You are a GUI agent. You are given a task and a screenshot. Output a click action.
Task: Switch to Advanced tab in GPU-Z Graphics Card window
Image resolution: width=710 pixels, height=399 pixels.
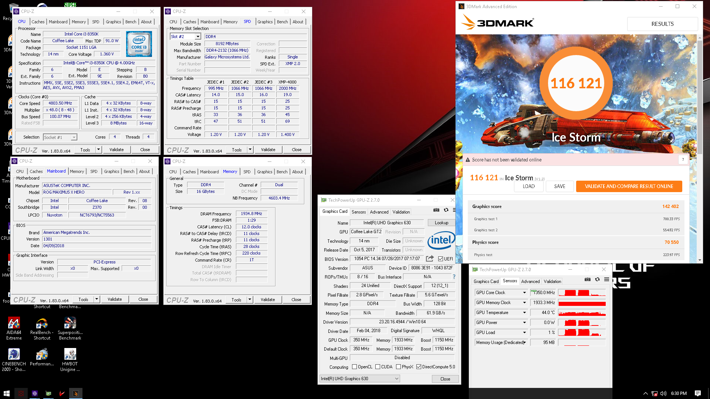pyautogui.click(x=379, y=212)
